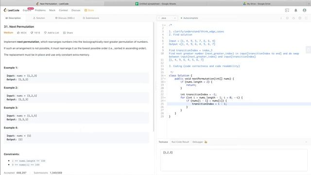Click the Submissions count 1,349,569
Viewport: 311px width, 175px height.
(x=56, y=173)
